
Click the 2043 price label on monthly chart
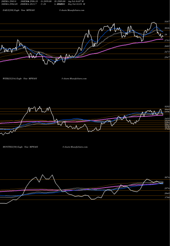coord(167,193)
